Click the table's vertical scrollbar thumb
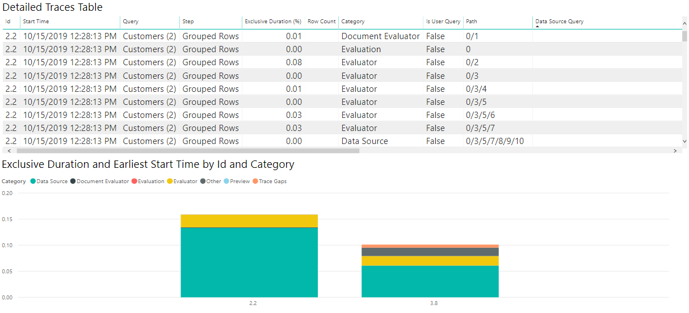The image size is (689, 313). pyautogui.click(x=684, y=36)
